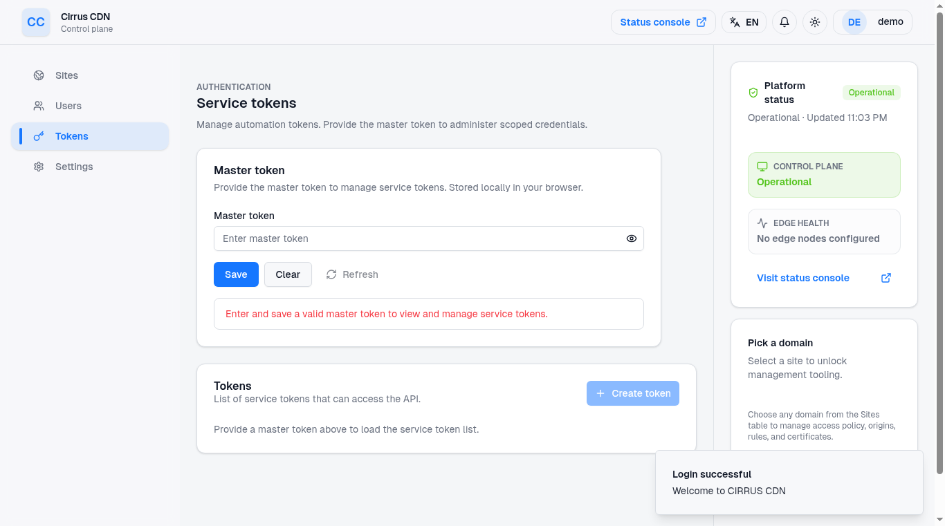The height and width of the screenshot is (526, 945).
Task: Open the Settings gear icon in sidebar
Action: click(x=39, y=167)
